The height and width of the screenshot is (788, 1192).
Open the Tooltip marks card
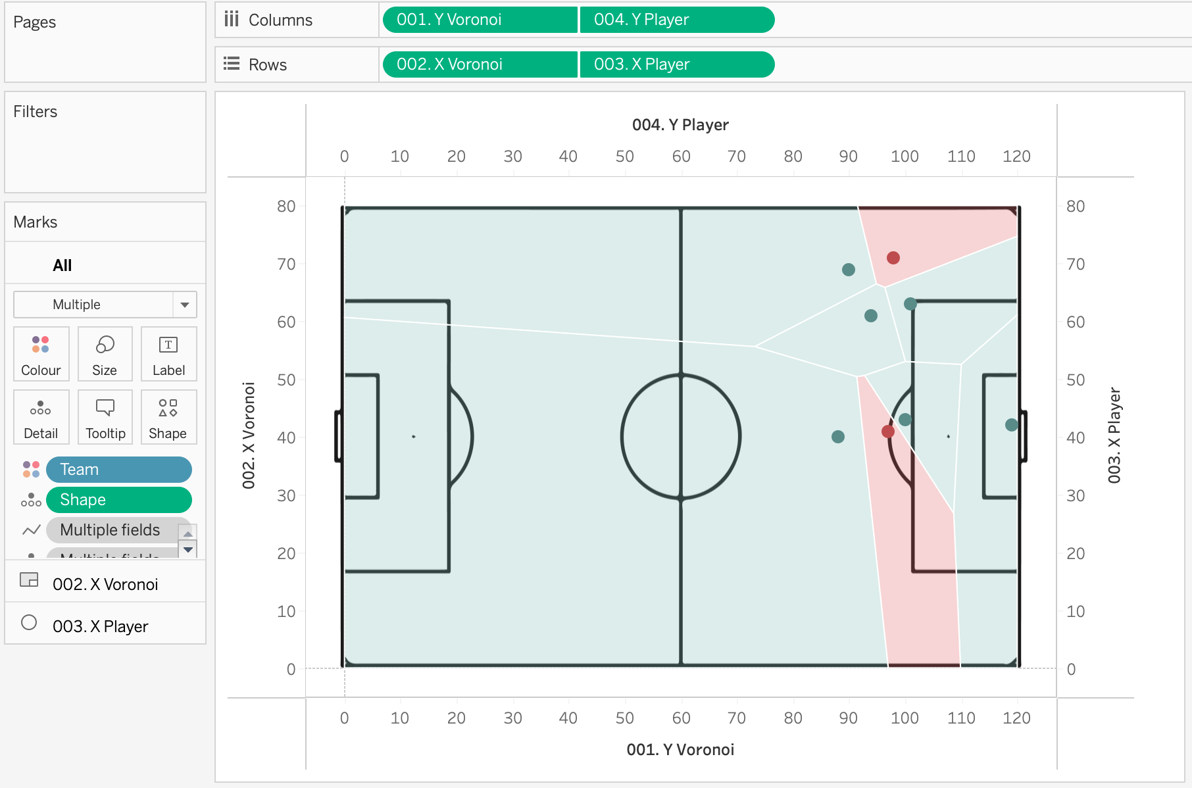click(105, 417)
